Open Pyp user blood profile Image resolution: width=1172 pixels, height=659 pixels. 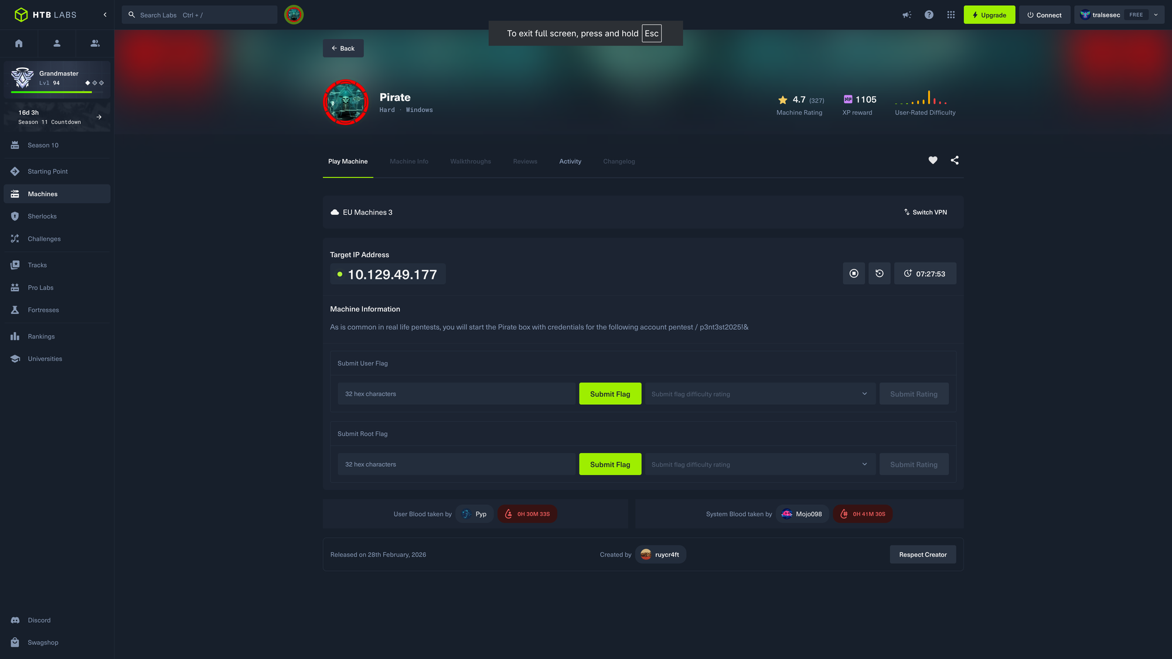[x=475, y=514]
